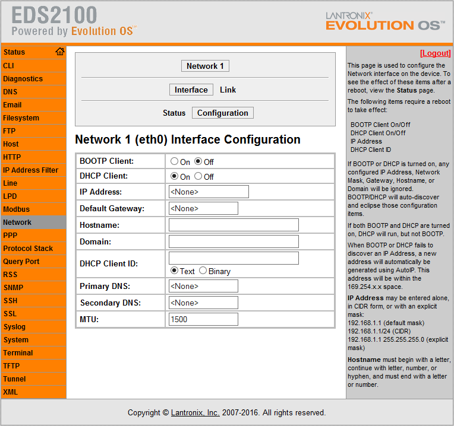This screenshot has width=454, height=426.
Task: Set BOOTP Client to Off
Action: 198,161
